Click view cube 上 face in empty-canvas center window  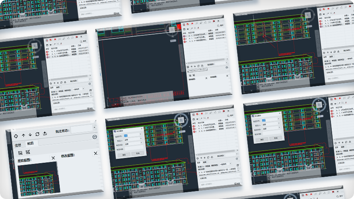click(x=172, y=29)
